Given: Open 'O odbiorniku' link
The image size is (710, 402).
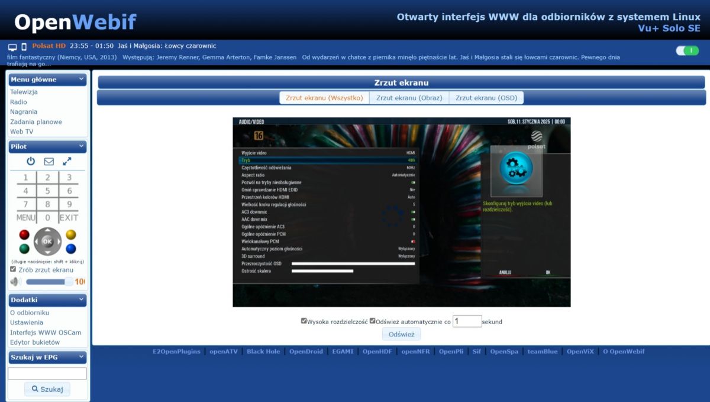Looking at the screenshot, I should click(30, 312).
